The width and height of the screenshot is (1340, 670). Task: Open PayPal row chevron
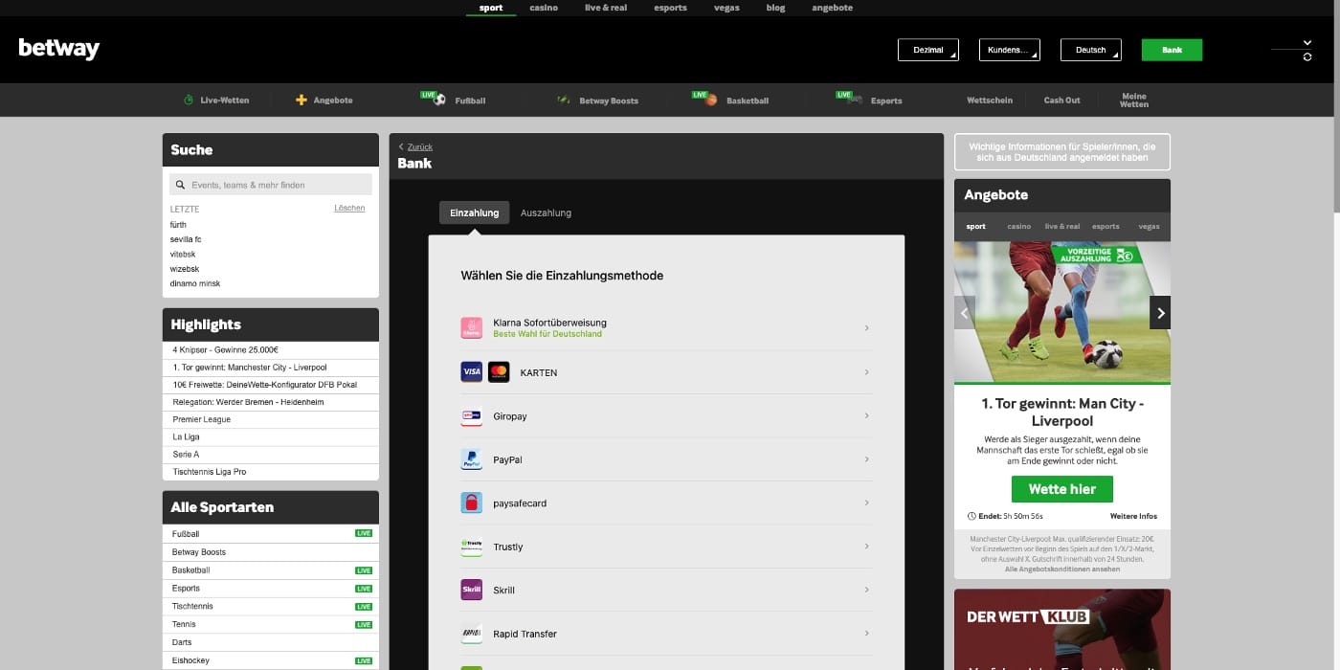pos(866,459)
